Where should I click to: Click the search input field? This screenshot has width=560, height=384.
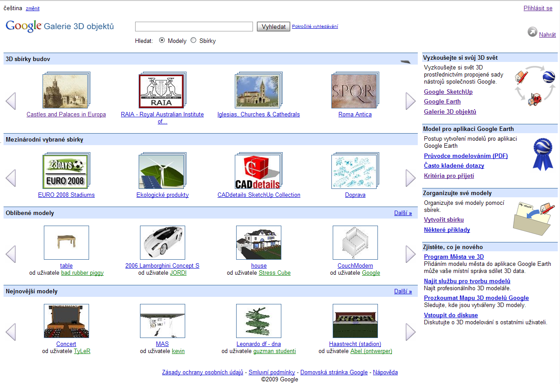pyautogui.click(x=194, y=27)
